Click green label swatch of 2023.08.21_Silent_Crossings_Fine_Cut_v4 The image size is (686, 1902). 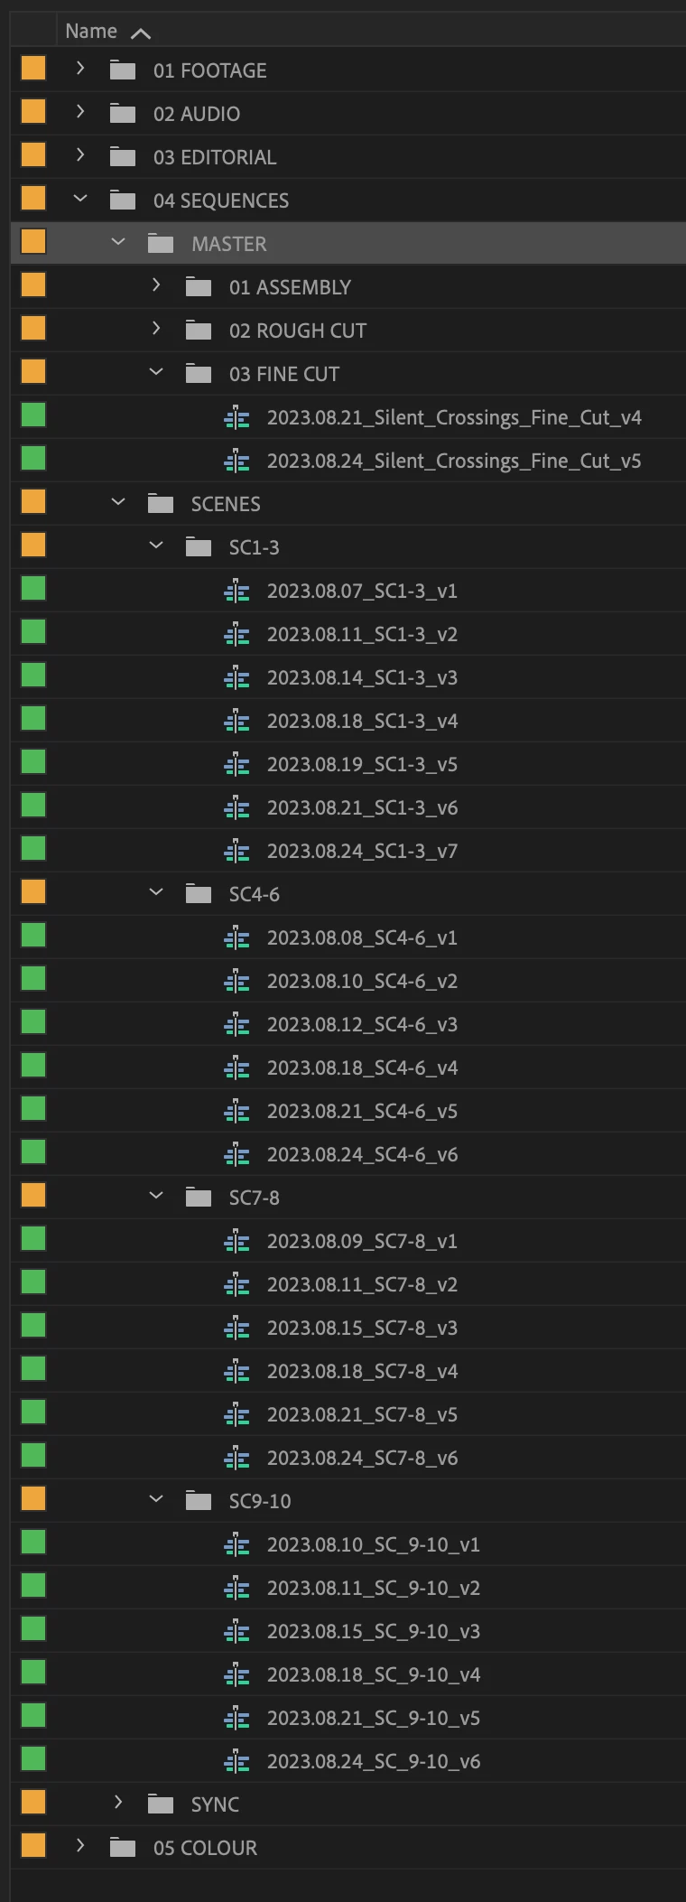pyautogui.click(x=33, y=415)
